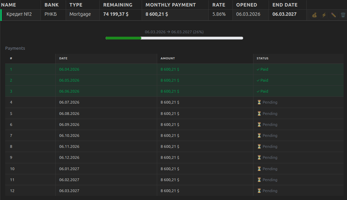The height and width of the screenshot is (200, 347).
Task: Toggle Paid status of 06.06.2026 payment
Action: pyautogui.click(x=262, y=91)
